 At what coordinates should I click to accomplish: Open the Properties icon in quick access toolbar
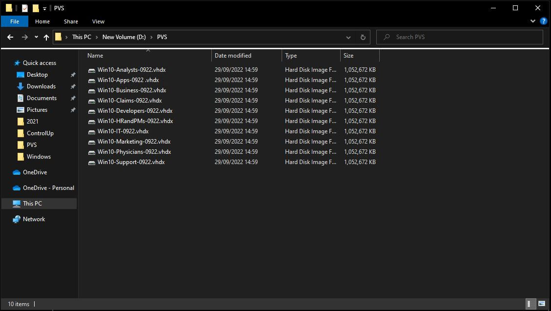pos(24,8)
